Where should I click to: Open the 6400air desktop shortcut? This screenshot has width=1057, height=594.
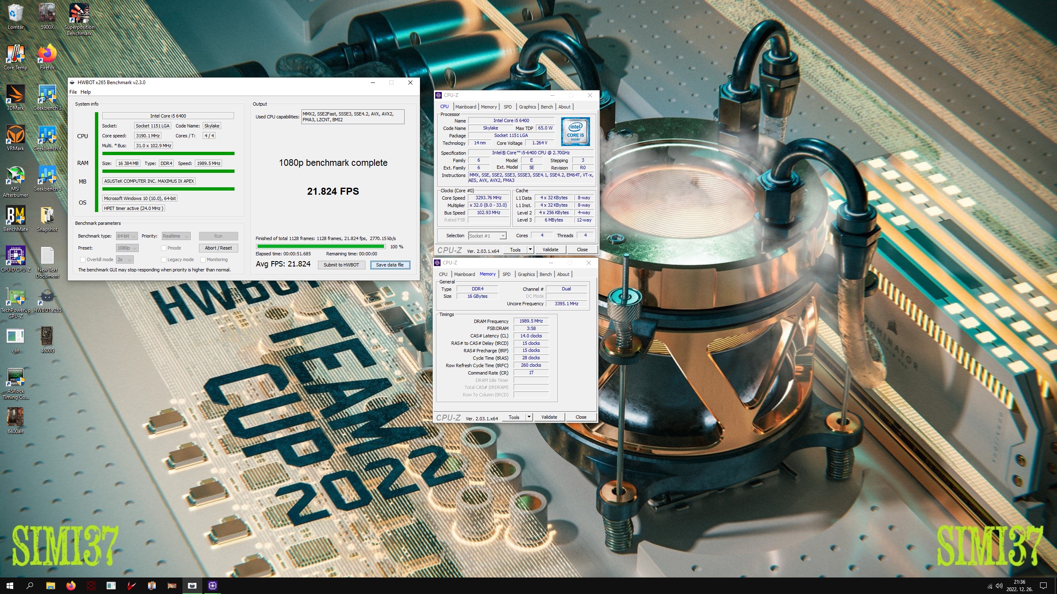point(15,421)
